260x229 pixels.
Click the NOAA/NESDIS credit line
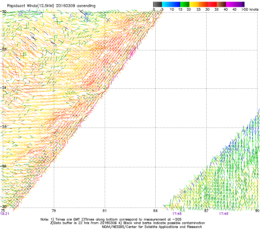[152, 227]
